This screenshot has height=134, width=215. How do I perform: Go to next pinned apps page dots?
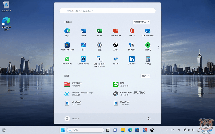159,47
